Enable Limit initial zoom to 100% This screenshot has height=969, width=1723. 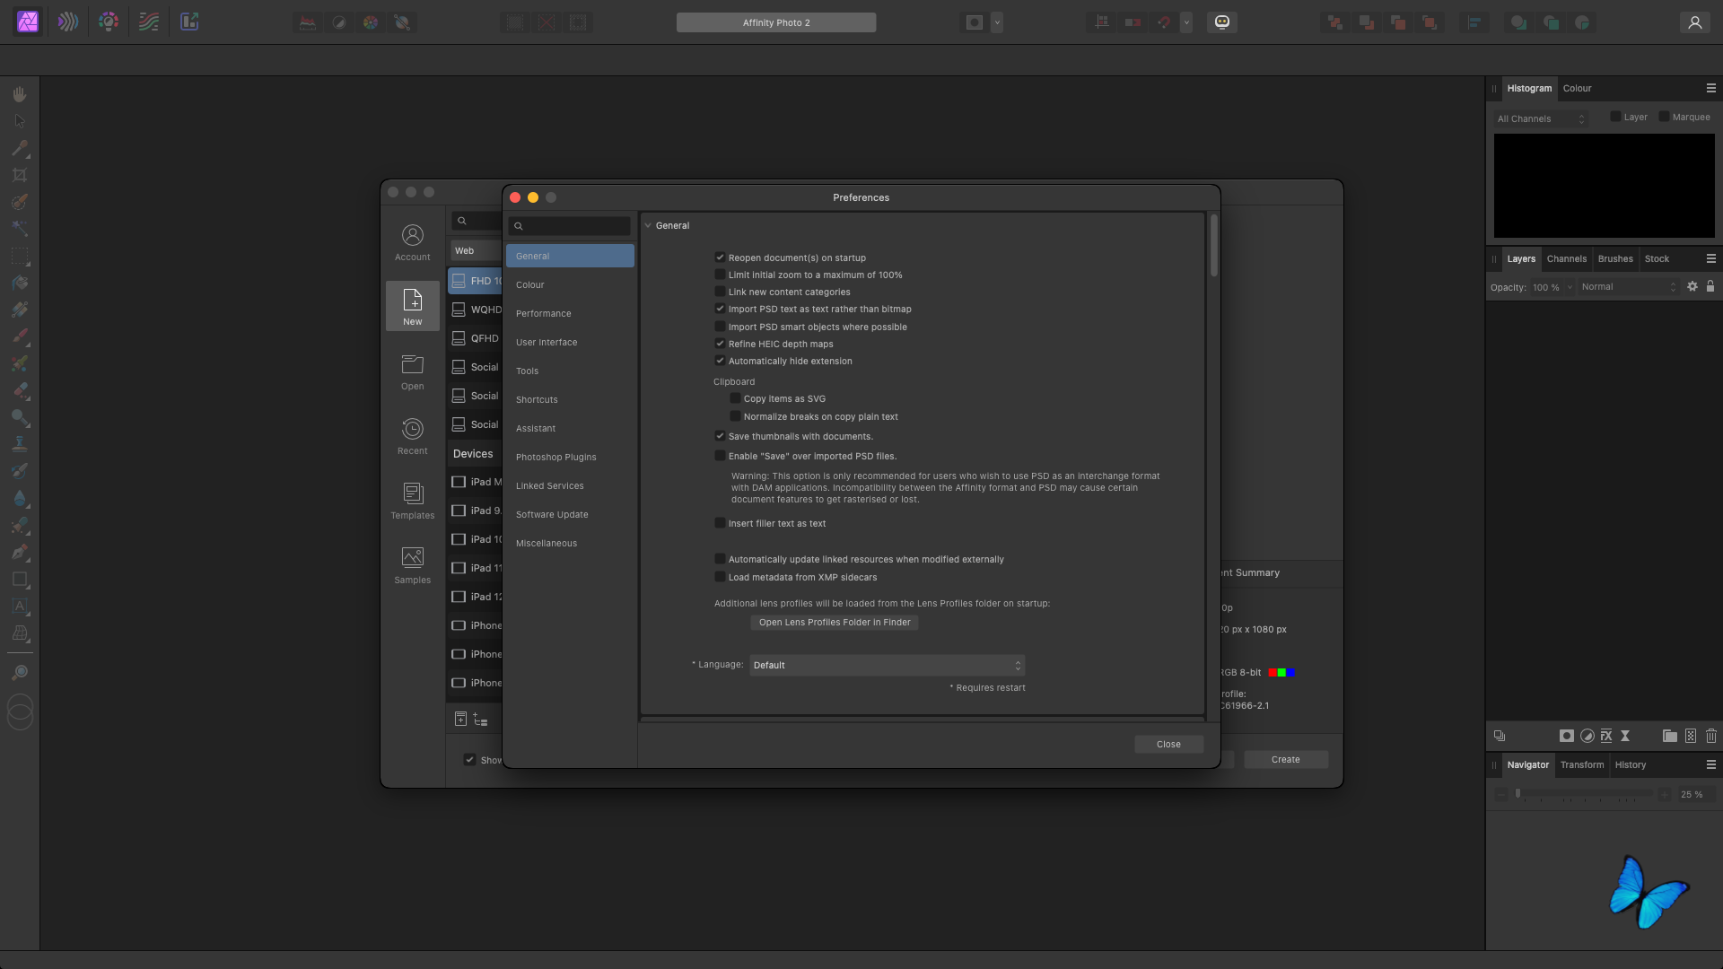click(x=719, y=275)
